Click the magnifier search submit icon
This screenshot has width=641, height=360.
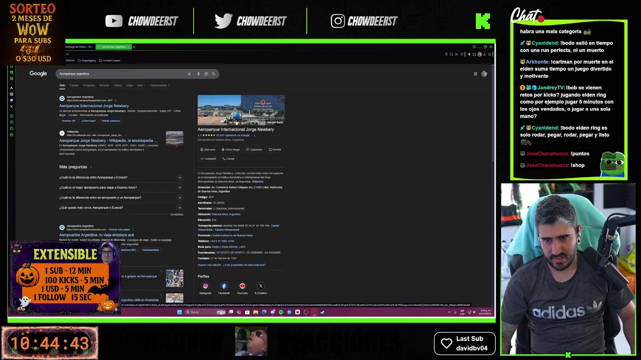(213, 74)
